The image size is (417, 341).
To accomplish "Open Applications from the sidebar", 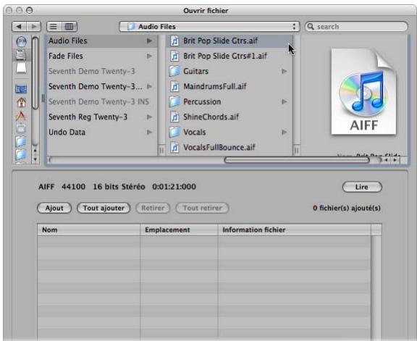I will pos(21,115).
